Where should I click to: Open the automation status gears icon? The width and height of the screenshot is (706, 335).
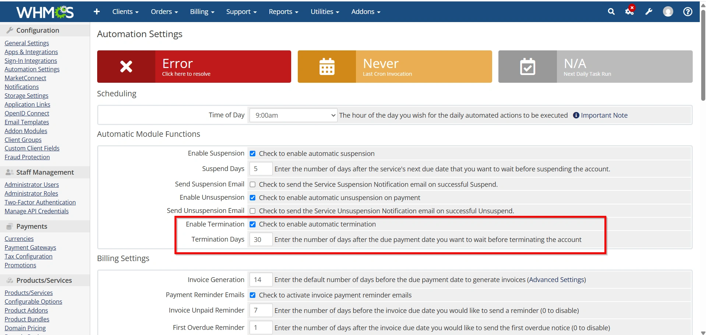pos(630,11)
